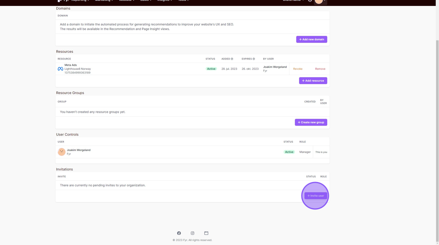Viewport: 439px width, 245px height.
Task: Click the Manager role text
Action: point(305,152)
